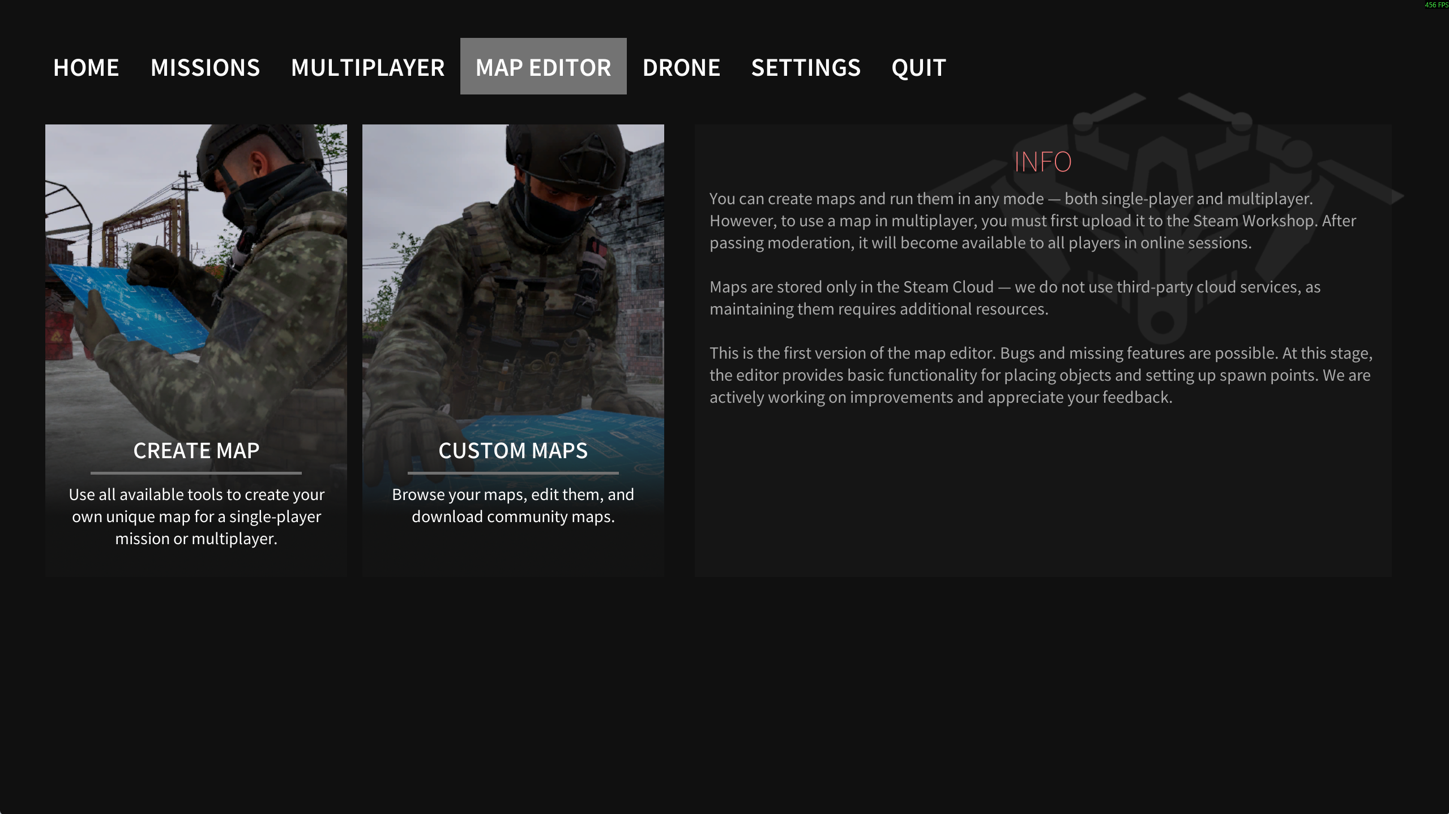The height and width of the screenshot is (814, 1449).
Task: Click the green FPS counter
Action: coord(1435,5)
